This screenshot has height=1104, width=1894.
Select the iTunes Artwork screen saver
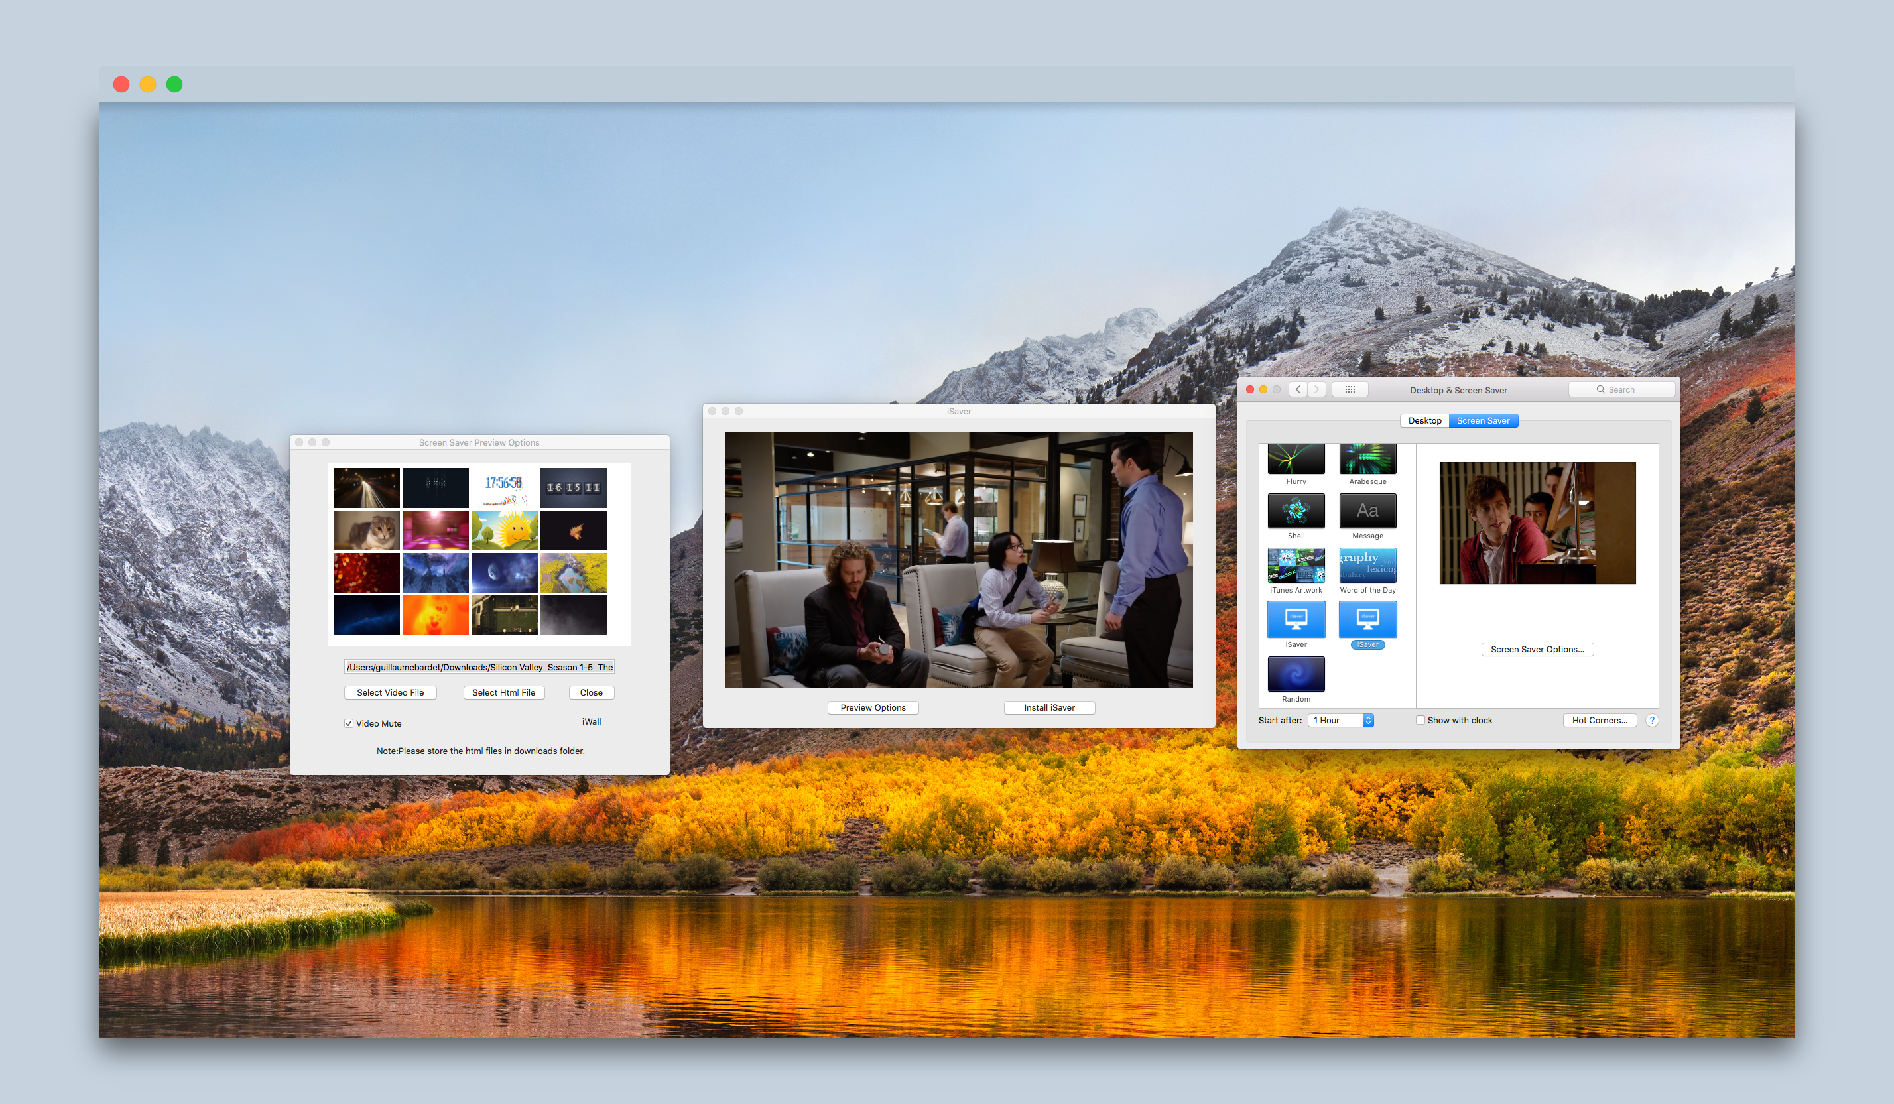(x=1296, y=566)
